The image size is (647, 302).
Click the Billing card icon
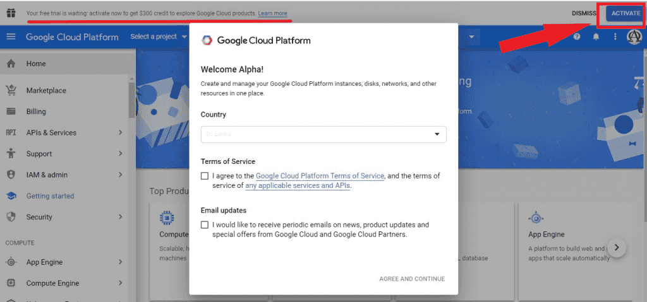(11, 112)
